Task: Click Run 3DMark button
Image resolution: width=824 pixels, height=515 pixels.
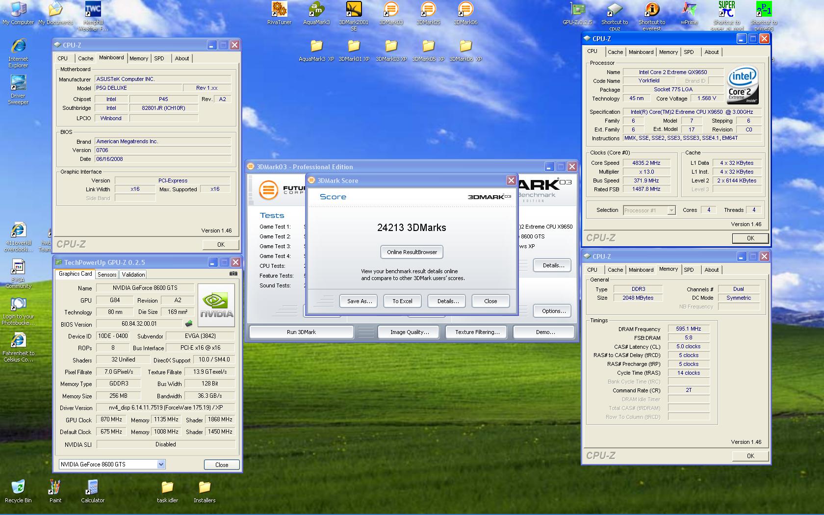Action: [x=301, y=332]
